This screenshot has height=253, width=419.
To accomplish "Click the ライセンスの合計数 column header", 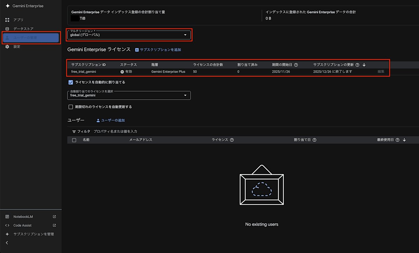I will click(208, 65).
